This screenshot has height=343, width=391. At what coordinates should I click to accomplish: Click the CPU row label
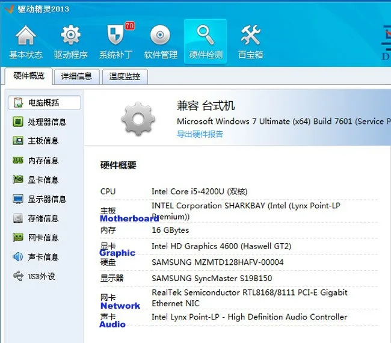108,191
